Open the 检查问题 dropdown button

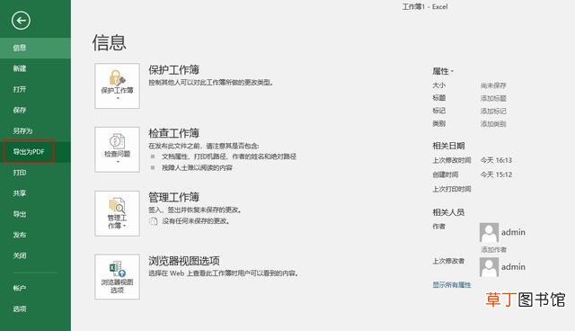(117, 149)
